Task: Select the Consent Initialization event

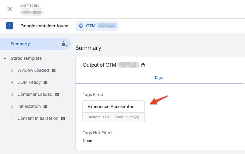Action: coord(38,119)
